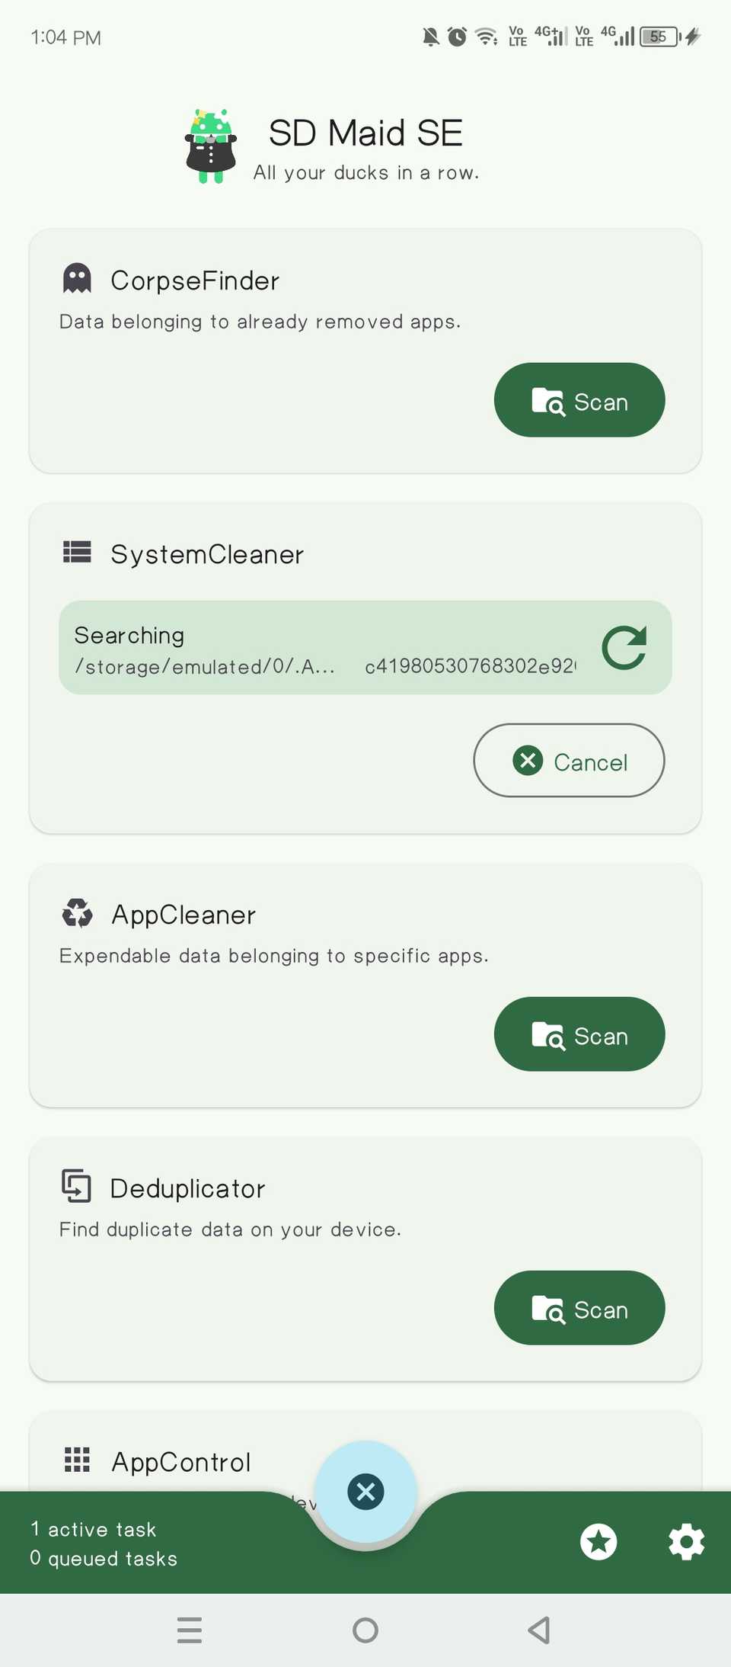Tap the '1 active task' status text
This screenshot has width=731, height=1667.
click(93, 1528)
